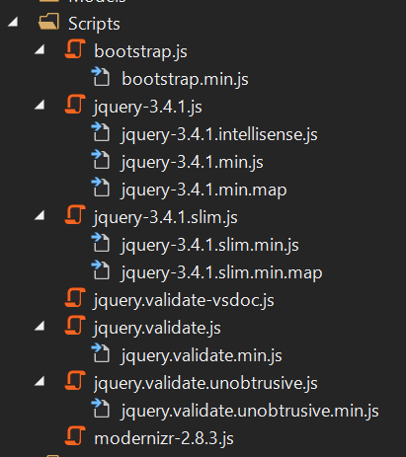Screen dimensions: 406x457
Task: Click the jquery.validate.min.js file icon
Action: (101, 353)
